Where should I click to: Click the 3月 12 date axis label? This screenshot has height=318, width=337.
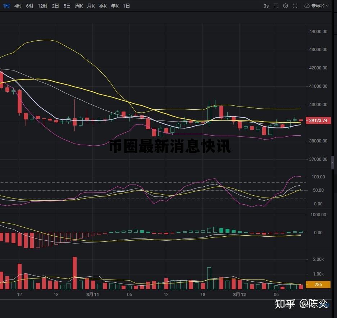pos(240,295)
